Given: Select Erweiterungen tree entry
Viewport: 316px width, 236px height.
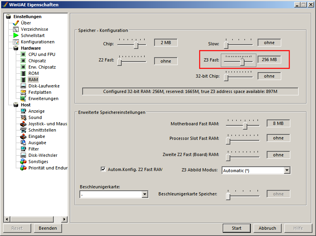Looking at the screenshot, I should pyautogui.click(x=43, y=98).
